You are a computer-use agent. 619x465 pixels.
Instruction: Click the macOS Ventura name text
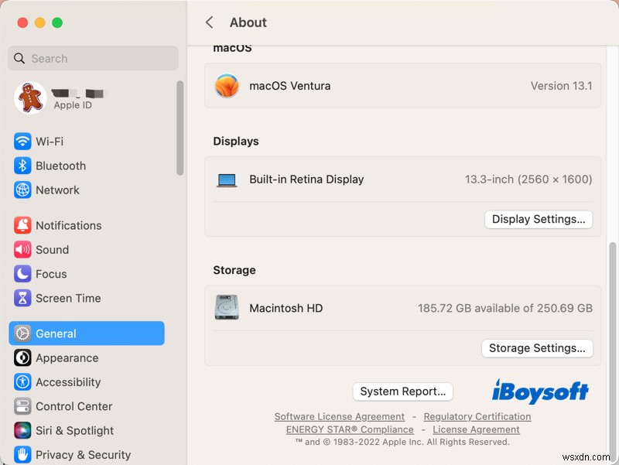pyautogui.click(x=289, y=86)
